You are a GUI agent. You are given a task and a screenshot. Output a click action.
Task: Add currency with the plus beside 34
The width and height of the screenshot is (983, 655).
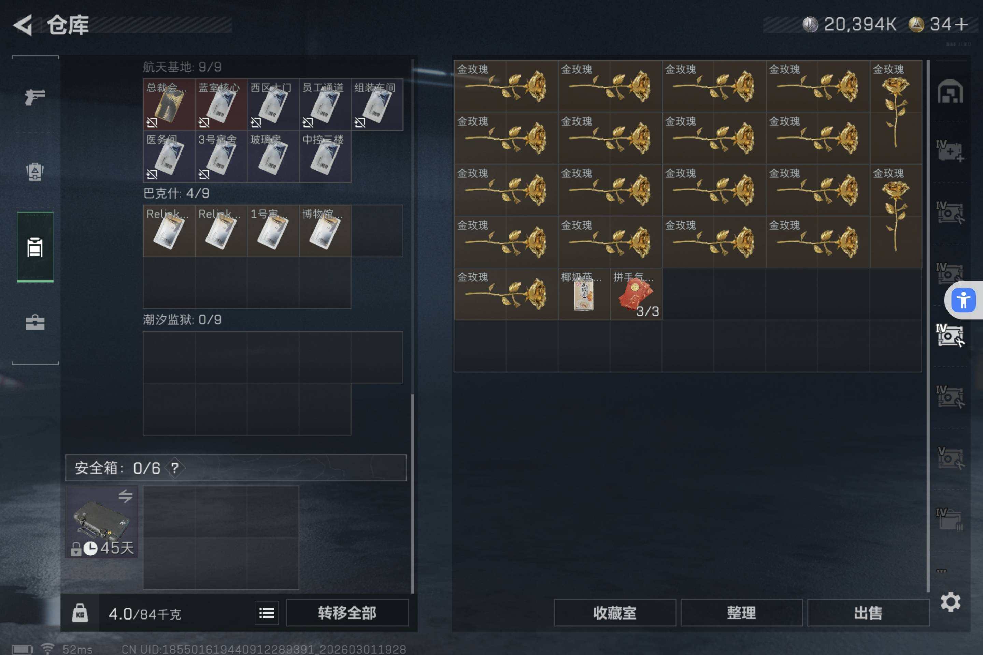[961, 24]
